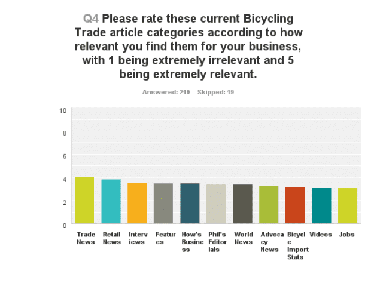Click the Phil's Editorials bar

click(x=216, y=205)
